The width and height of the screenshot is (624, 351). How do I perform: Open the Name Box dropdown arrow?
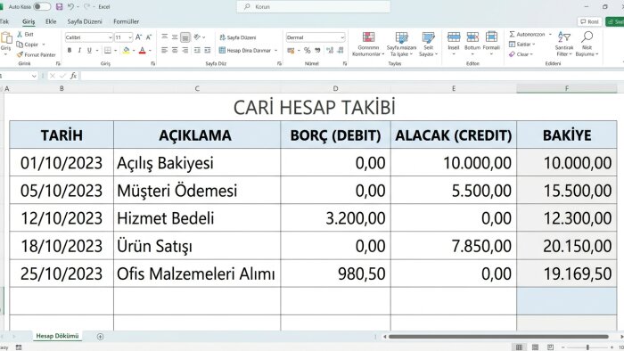click(34, 76)
